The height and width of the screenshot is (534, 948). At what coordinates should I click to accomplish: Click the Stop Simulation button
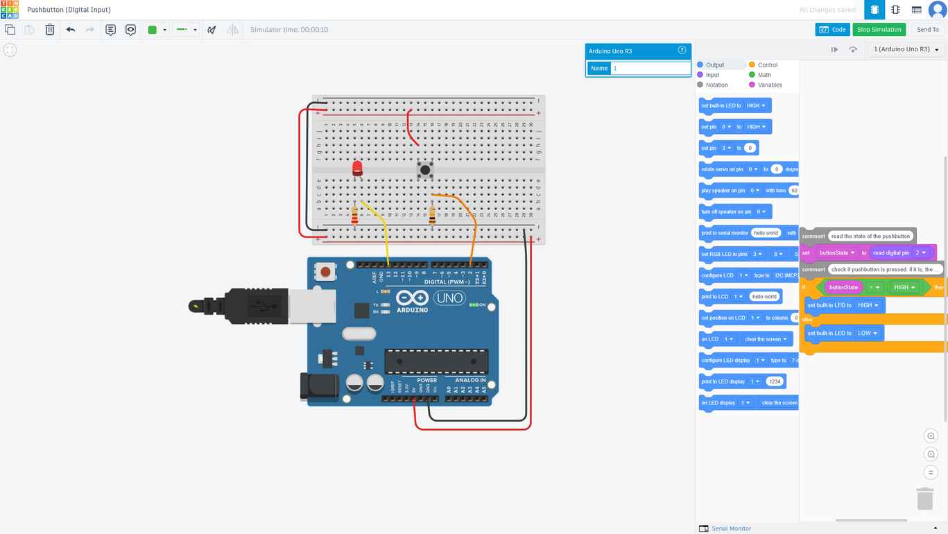(879, 30)
